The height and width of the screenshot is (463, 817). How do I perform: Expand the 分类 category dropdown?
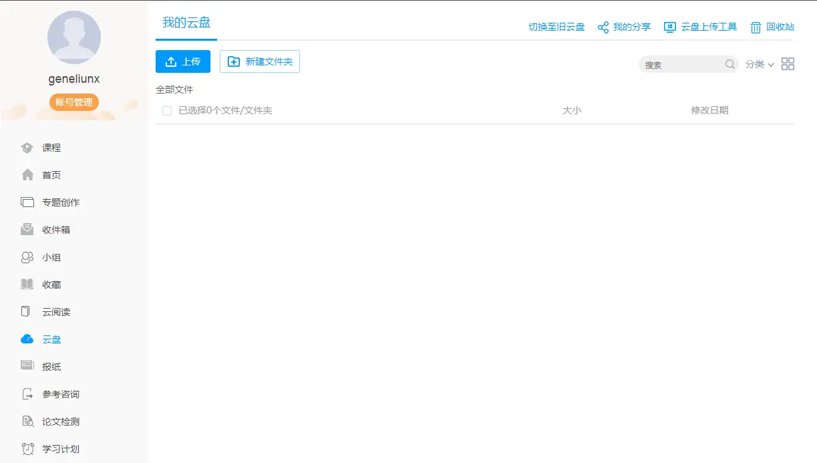pos(760,65)
